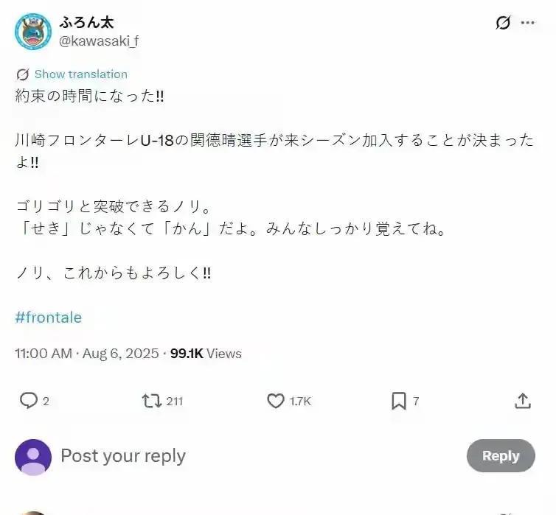
Task: Click the reply speech bubble icon
Action: (28, 401)
